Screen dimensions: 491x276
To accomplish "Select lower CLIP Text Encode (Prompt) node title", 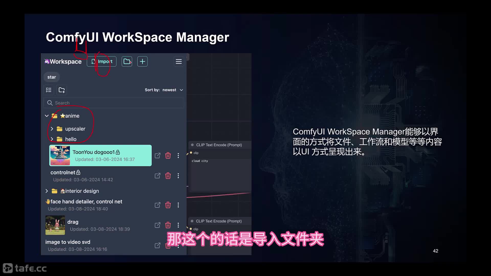I will tap(219, 221).
